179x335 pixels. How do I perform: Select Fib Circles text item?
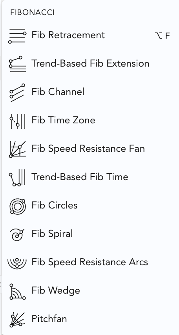54,205
